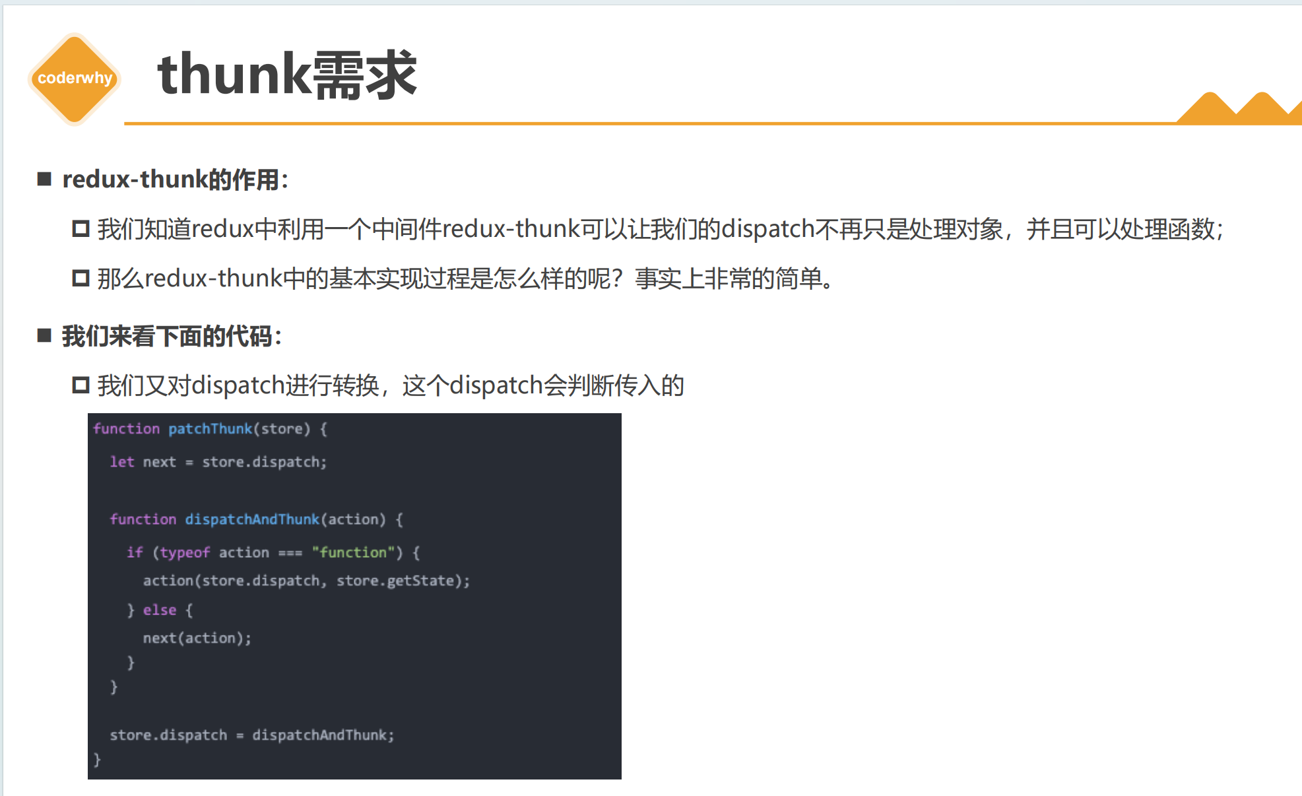The width and height of the screenshot is (1302, 796).
Task: Click the function dispatchAndThunk(action) code line
Action: point(256,519)
